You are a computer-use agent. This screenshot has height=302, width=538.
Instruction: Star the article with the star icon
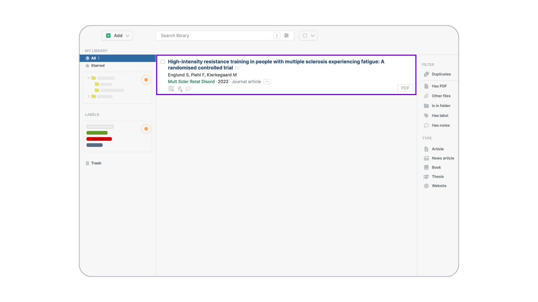pyautogui.click(x=237, y=68)
